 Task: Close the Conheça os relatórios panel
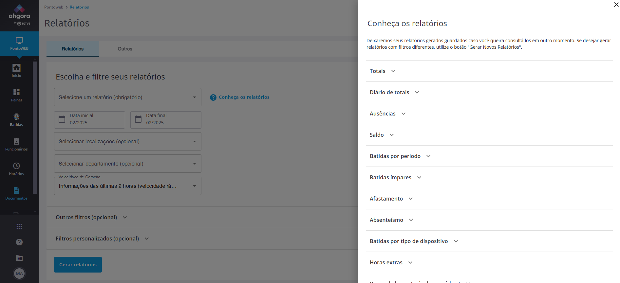point(616,5)
